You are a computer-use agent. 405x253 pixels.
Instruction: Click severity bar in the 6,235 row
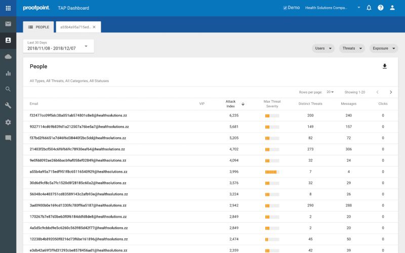tap(272, 116)
